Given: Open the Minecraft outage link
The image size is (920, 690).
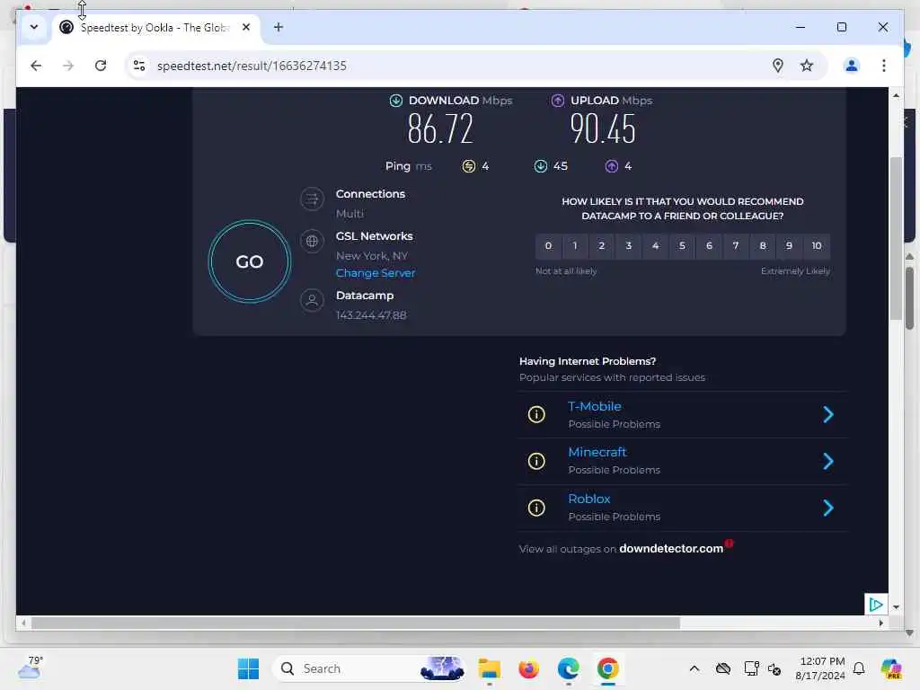Looking at the screenshot, I should point(597,453).
